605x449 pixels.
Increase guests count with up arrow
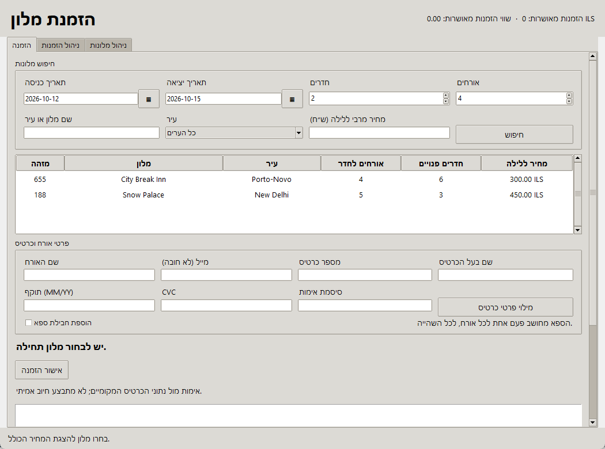(569, 95)
